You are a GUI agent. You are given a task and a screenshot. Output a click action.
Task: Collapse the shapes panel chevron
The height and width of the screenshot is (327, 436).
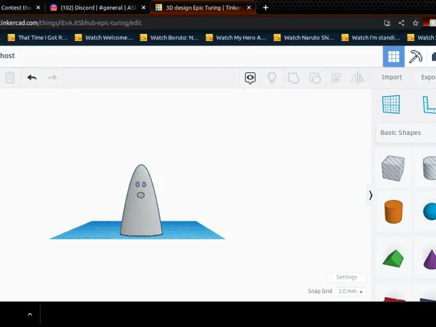[371, 196]
